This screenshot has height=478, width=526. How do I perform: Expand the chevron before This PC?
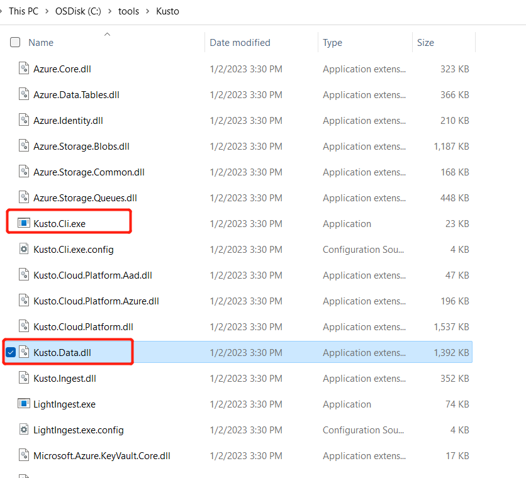click(3, 11)
